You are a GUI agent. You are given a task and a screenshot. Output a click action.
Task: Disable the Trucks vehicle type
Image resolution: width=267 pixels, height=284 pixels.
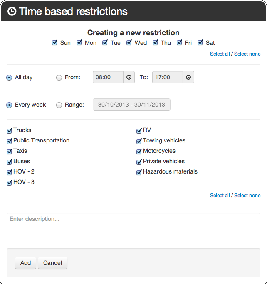pyautogui.click(x=10, y=130)
